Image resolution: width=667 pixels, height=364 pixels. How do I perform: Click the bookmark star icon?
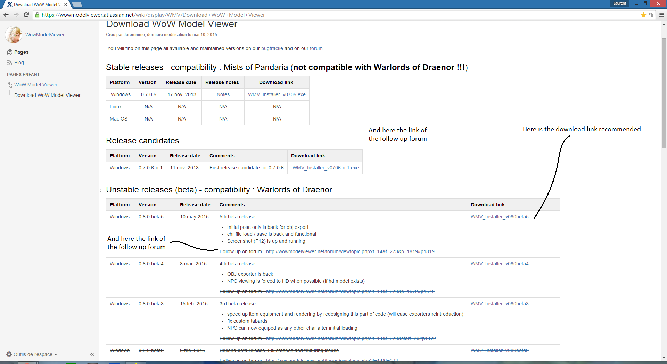[643, 15]
